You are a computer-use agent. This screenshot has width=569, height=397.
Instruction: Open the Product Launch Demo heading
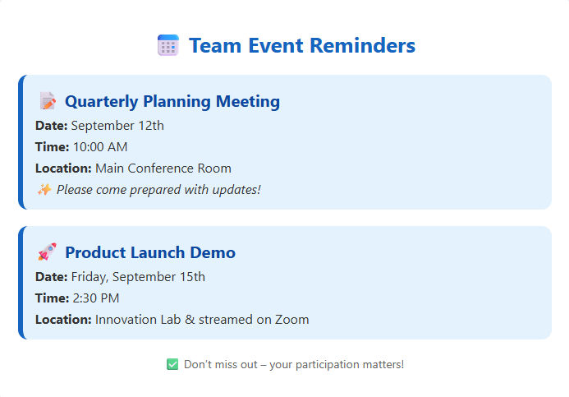click(149, 252)
